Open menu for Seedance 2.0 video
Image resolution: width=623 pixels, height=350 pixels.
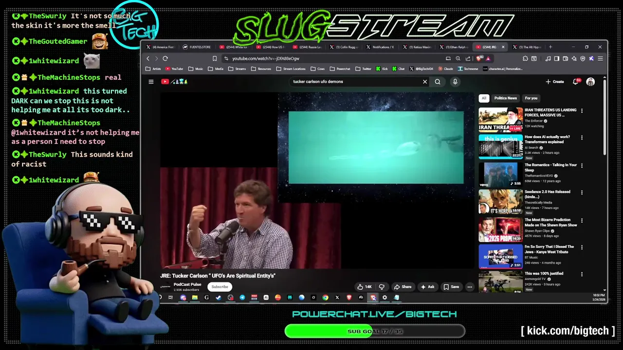(582, 192)
